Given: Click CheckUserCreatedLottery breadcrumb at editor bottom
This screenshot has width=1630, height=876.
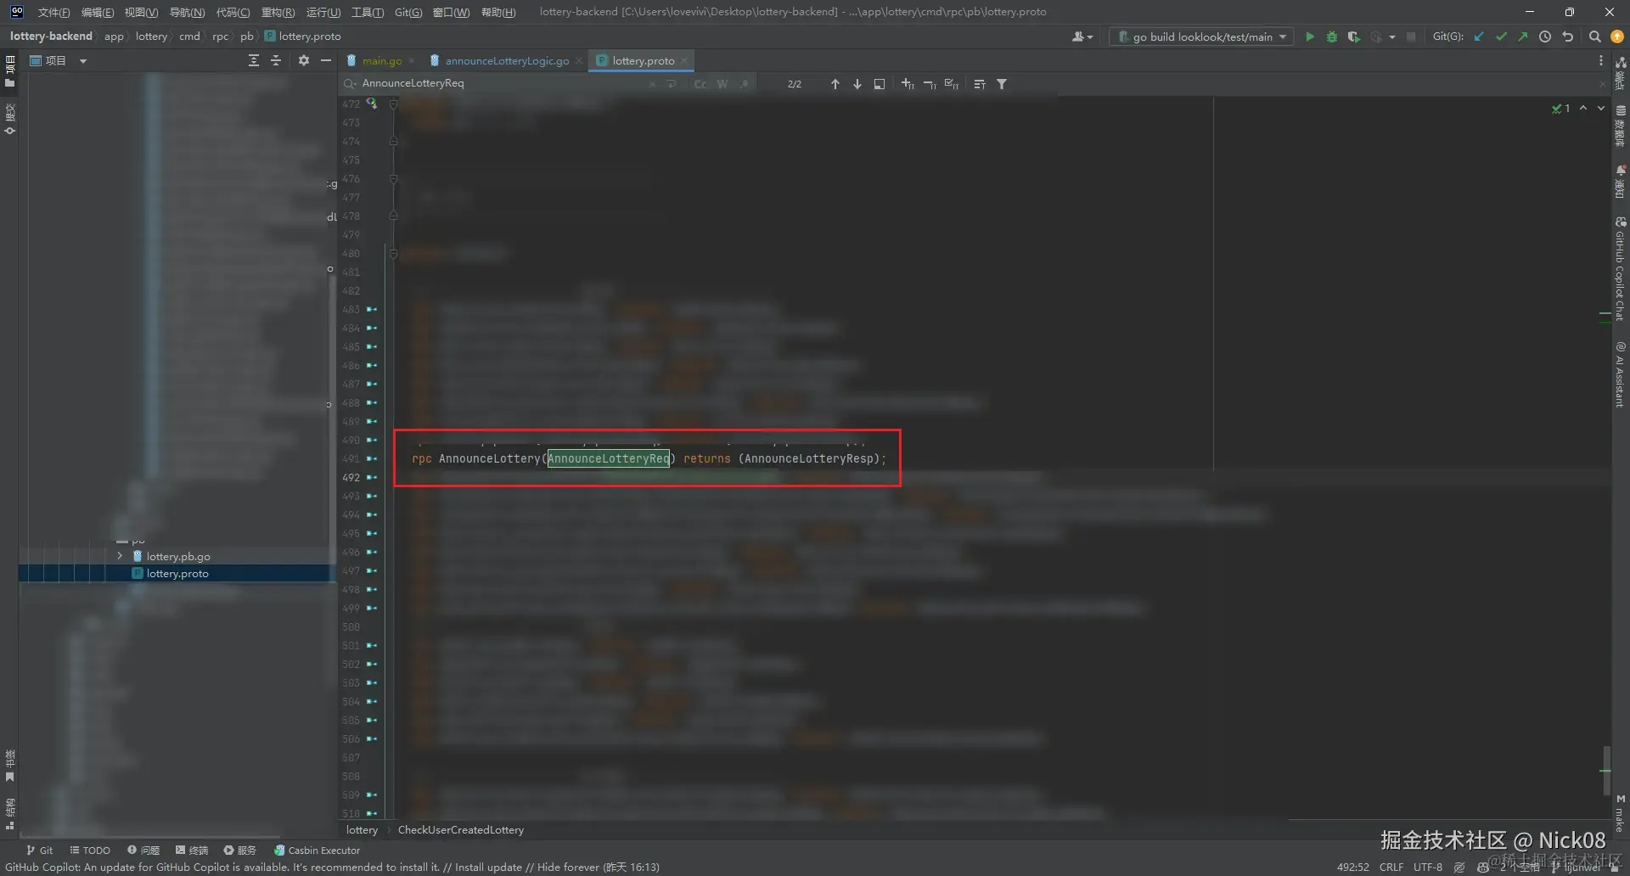Looking at the screenshot, I should click(x=461, y=829).
